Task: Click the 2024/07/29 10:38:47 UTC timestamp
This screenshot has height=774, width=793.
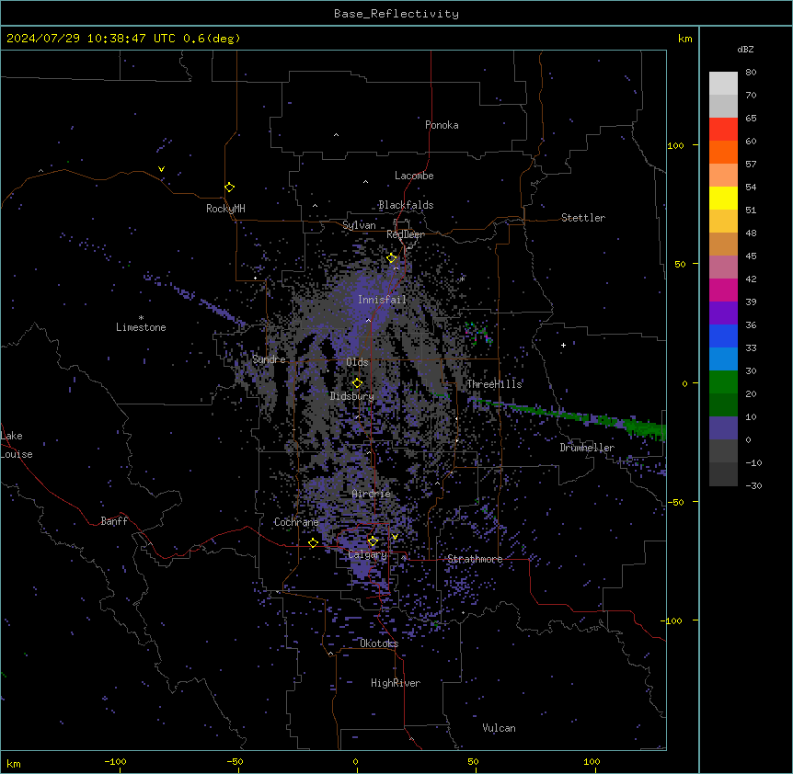Action: click(x=90, y=39)
